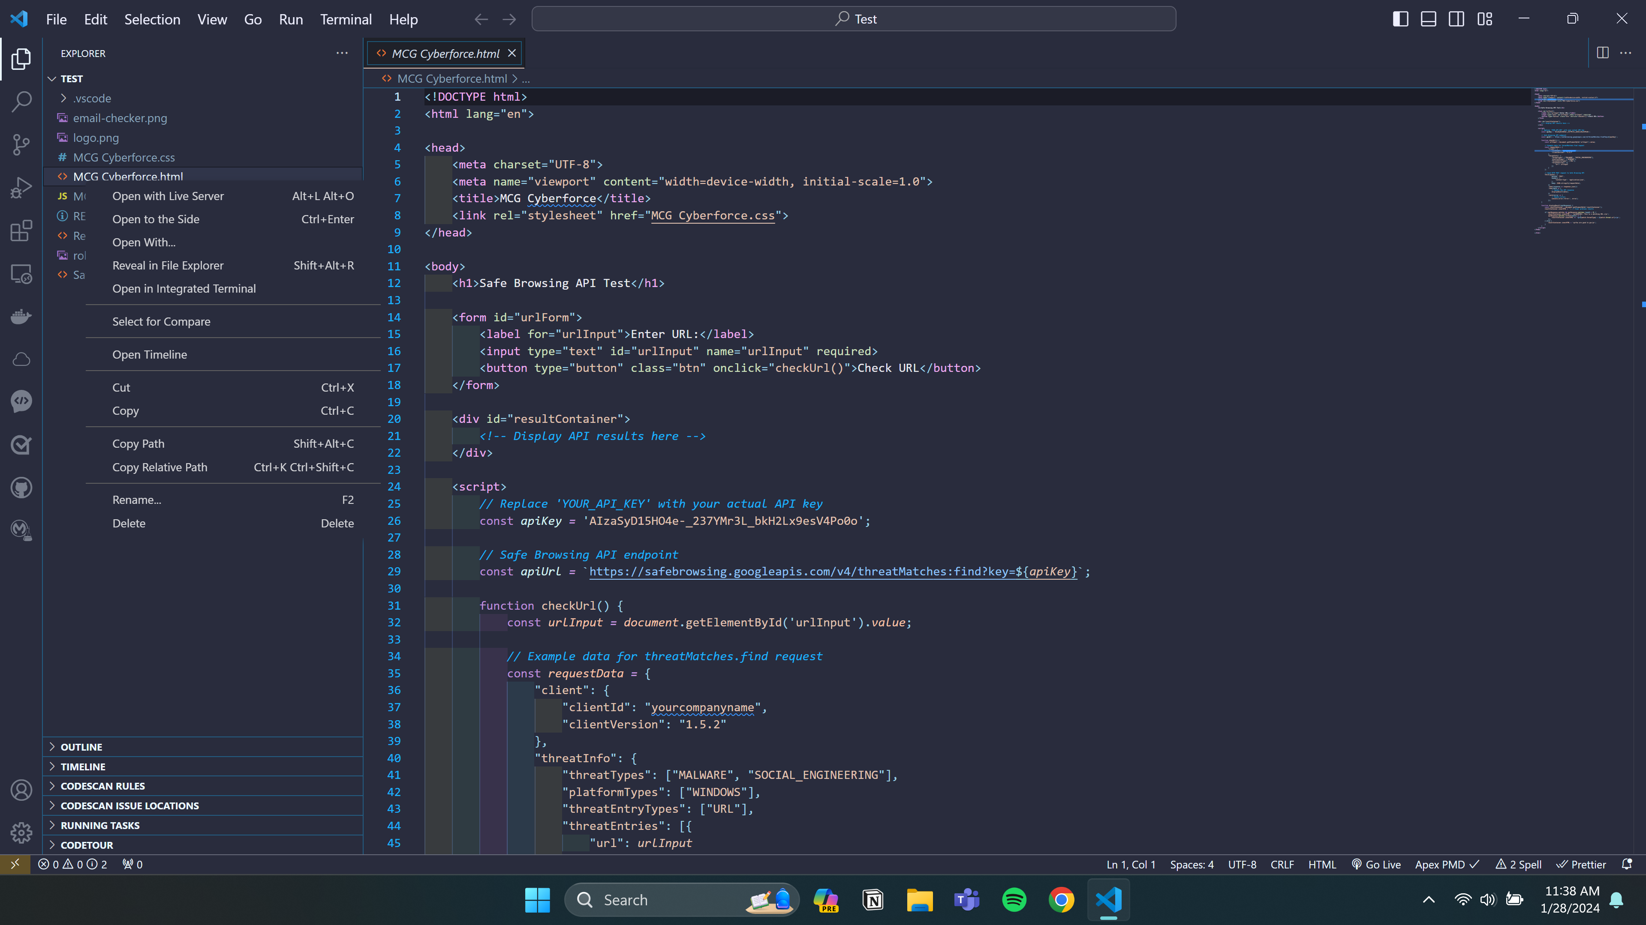Viewport: 1646px width, 925px height.
Task: Open the Manage gear icon
Action: point(21,832)
